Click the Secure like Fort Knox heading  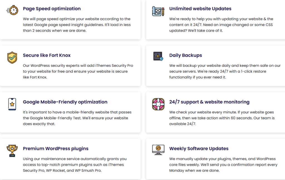pyautogui.click(x=47, y=55)
